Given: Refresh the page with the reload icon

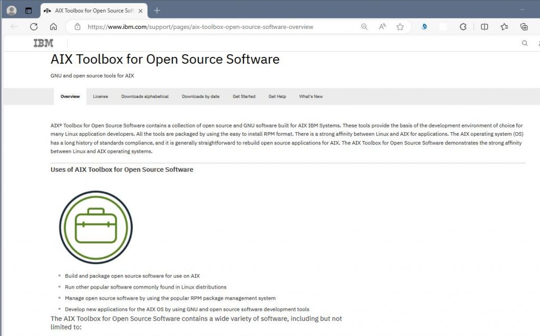Looking at the screenshot, I should pyautogui.click(x=34, y=27).
